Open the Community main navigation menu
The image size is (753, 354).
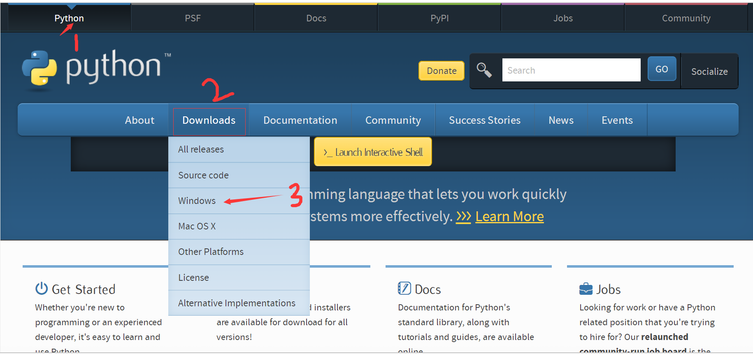[x=393, y=120]
